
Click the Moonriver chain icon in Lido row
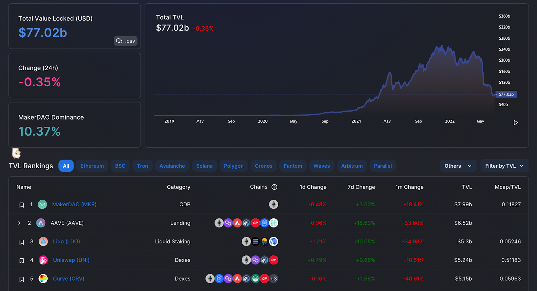[264, 241]
